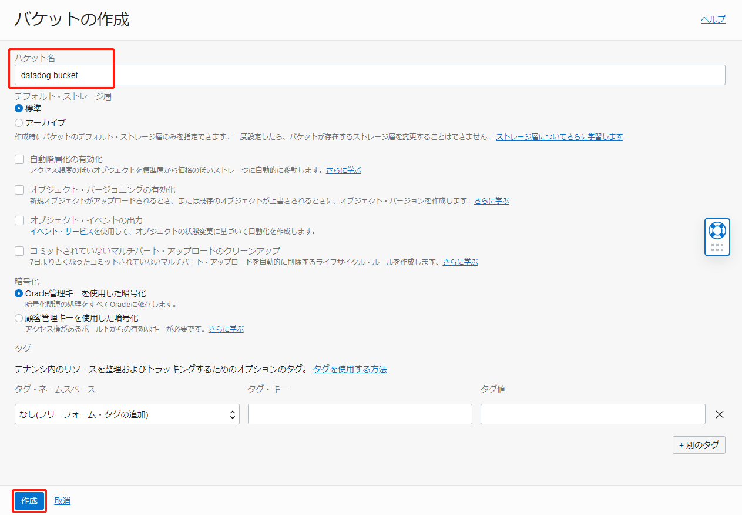Image resolution: width=742 pixels, height=515 pixels.
Task: Click the タグ・キー text field
Action: 360,414
